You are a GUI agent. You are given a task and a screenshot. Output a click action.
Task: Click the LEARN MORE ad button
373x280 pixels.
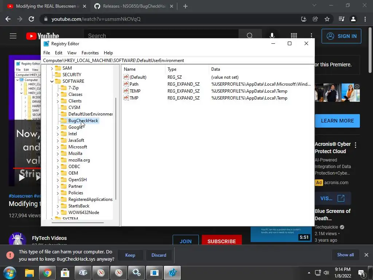(337, 121)
